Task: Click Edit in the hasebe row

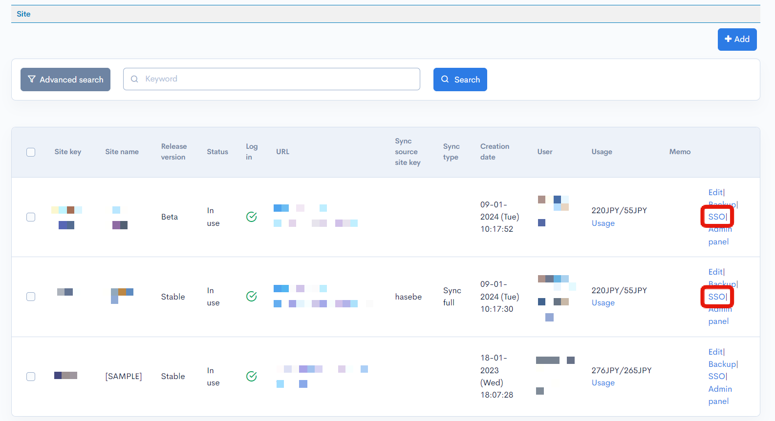Action: point(715,272)
